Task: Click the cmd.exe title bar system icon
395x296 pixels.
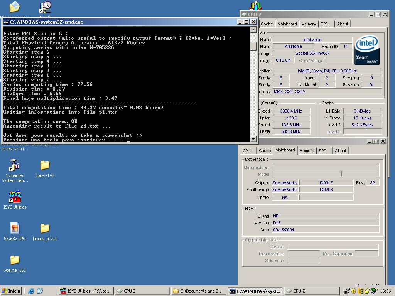Action: point(6,22)
